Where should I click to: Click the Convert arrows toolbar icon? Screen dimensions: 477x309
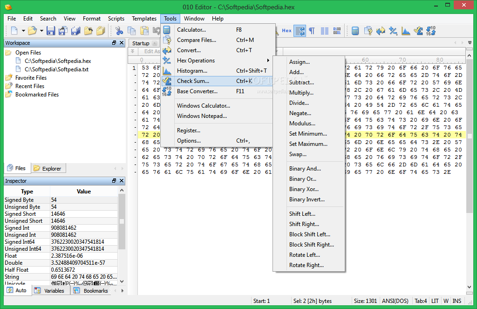click(381, 31)
